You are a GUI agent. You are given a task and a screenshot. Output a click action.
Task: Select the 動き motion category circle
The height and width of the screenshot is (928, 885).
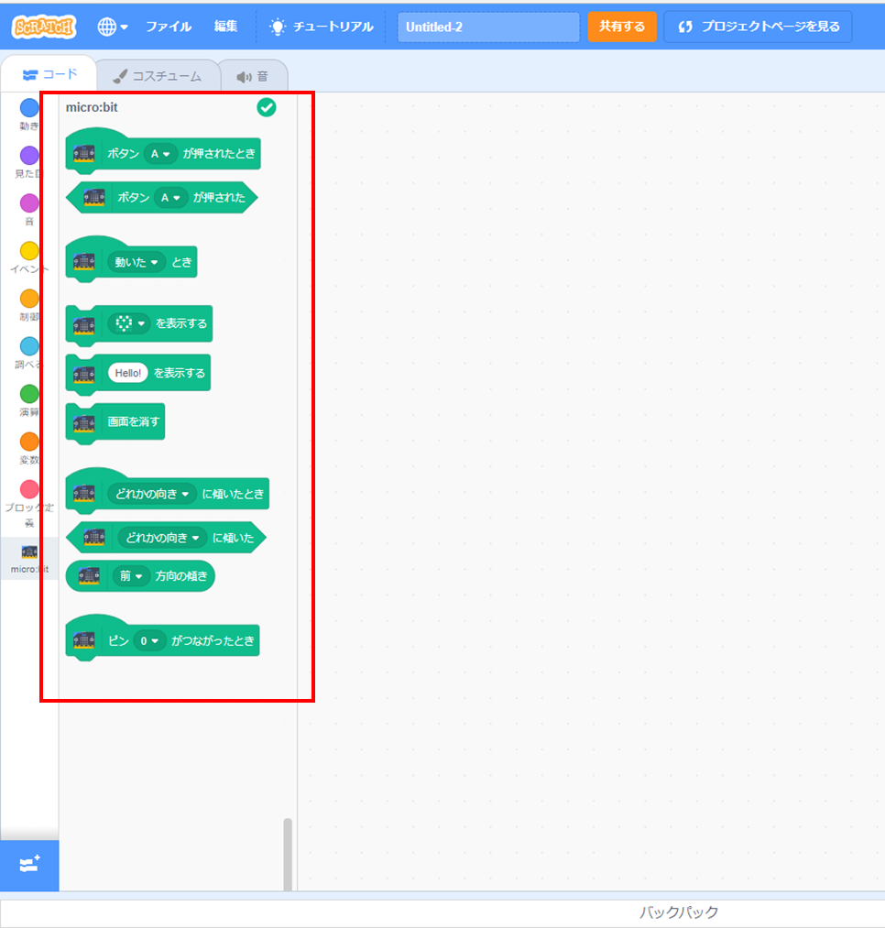pos(29,108)
